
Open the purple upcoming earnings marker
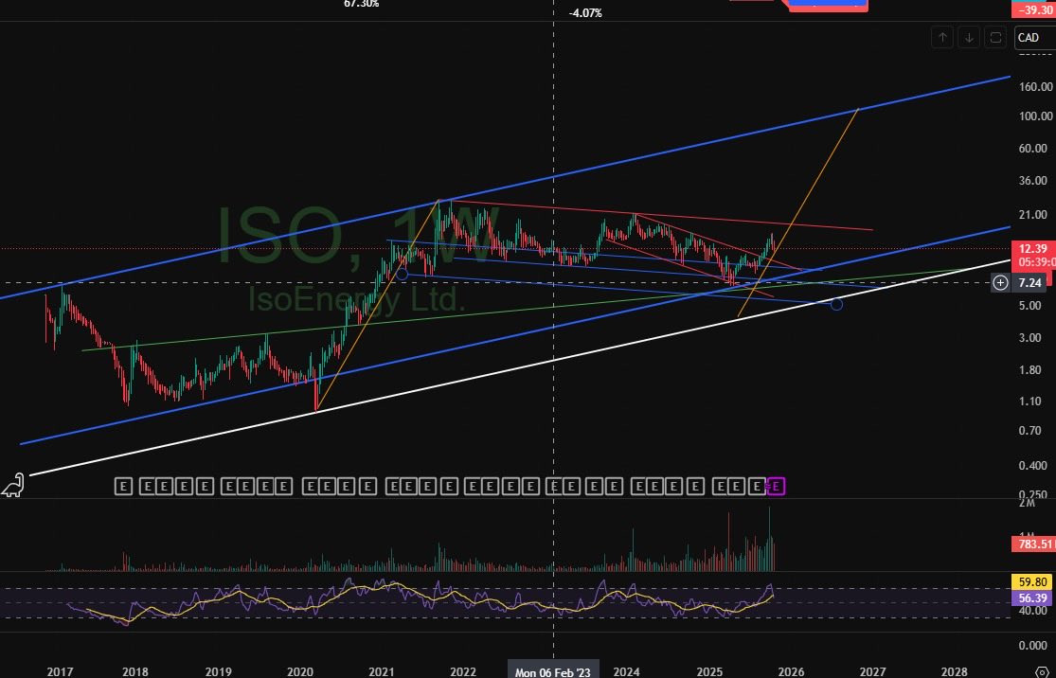click(x=776, y=486)
